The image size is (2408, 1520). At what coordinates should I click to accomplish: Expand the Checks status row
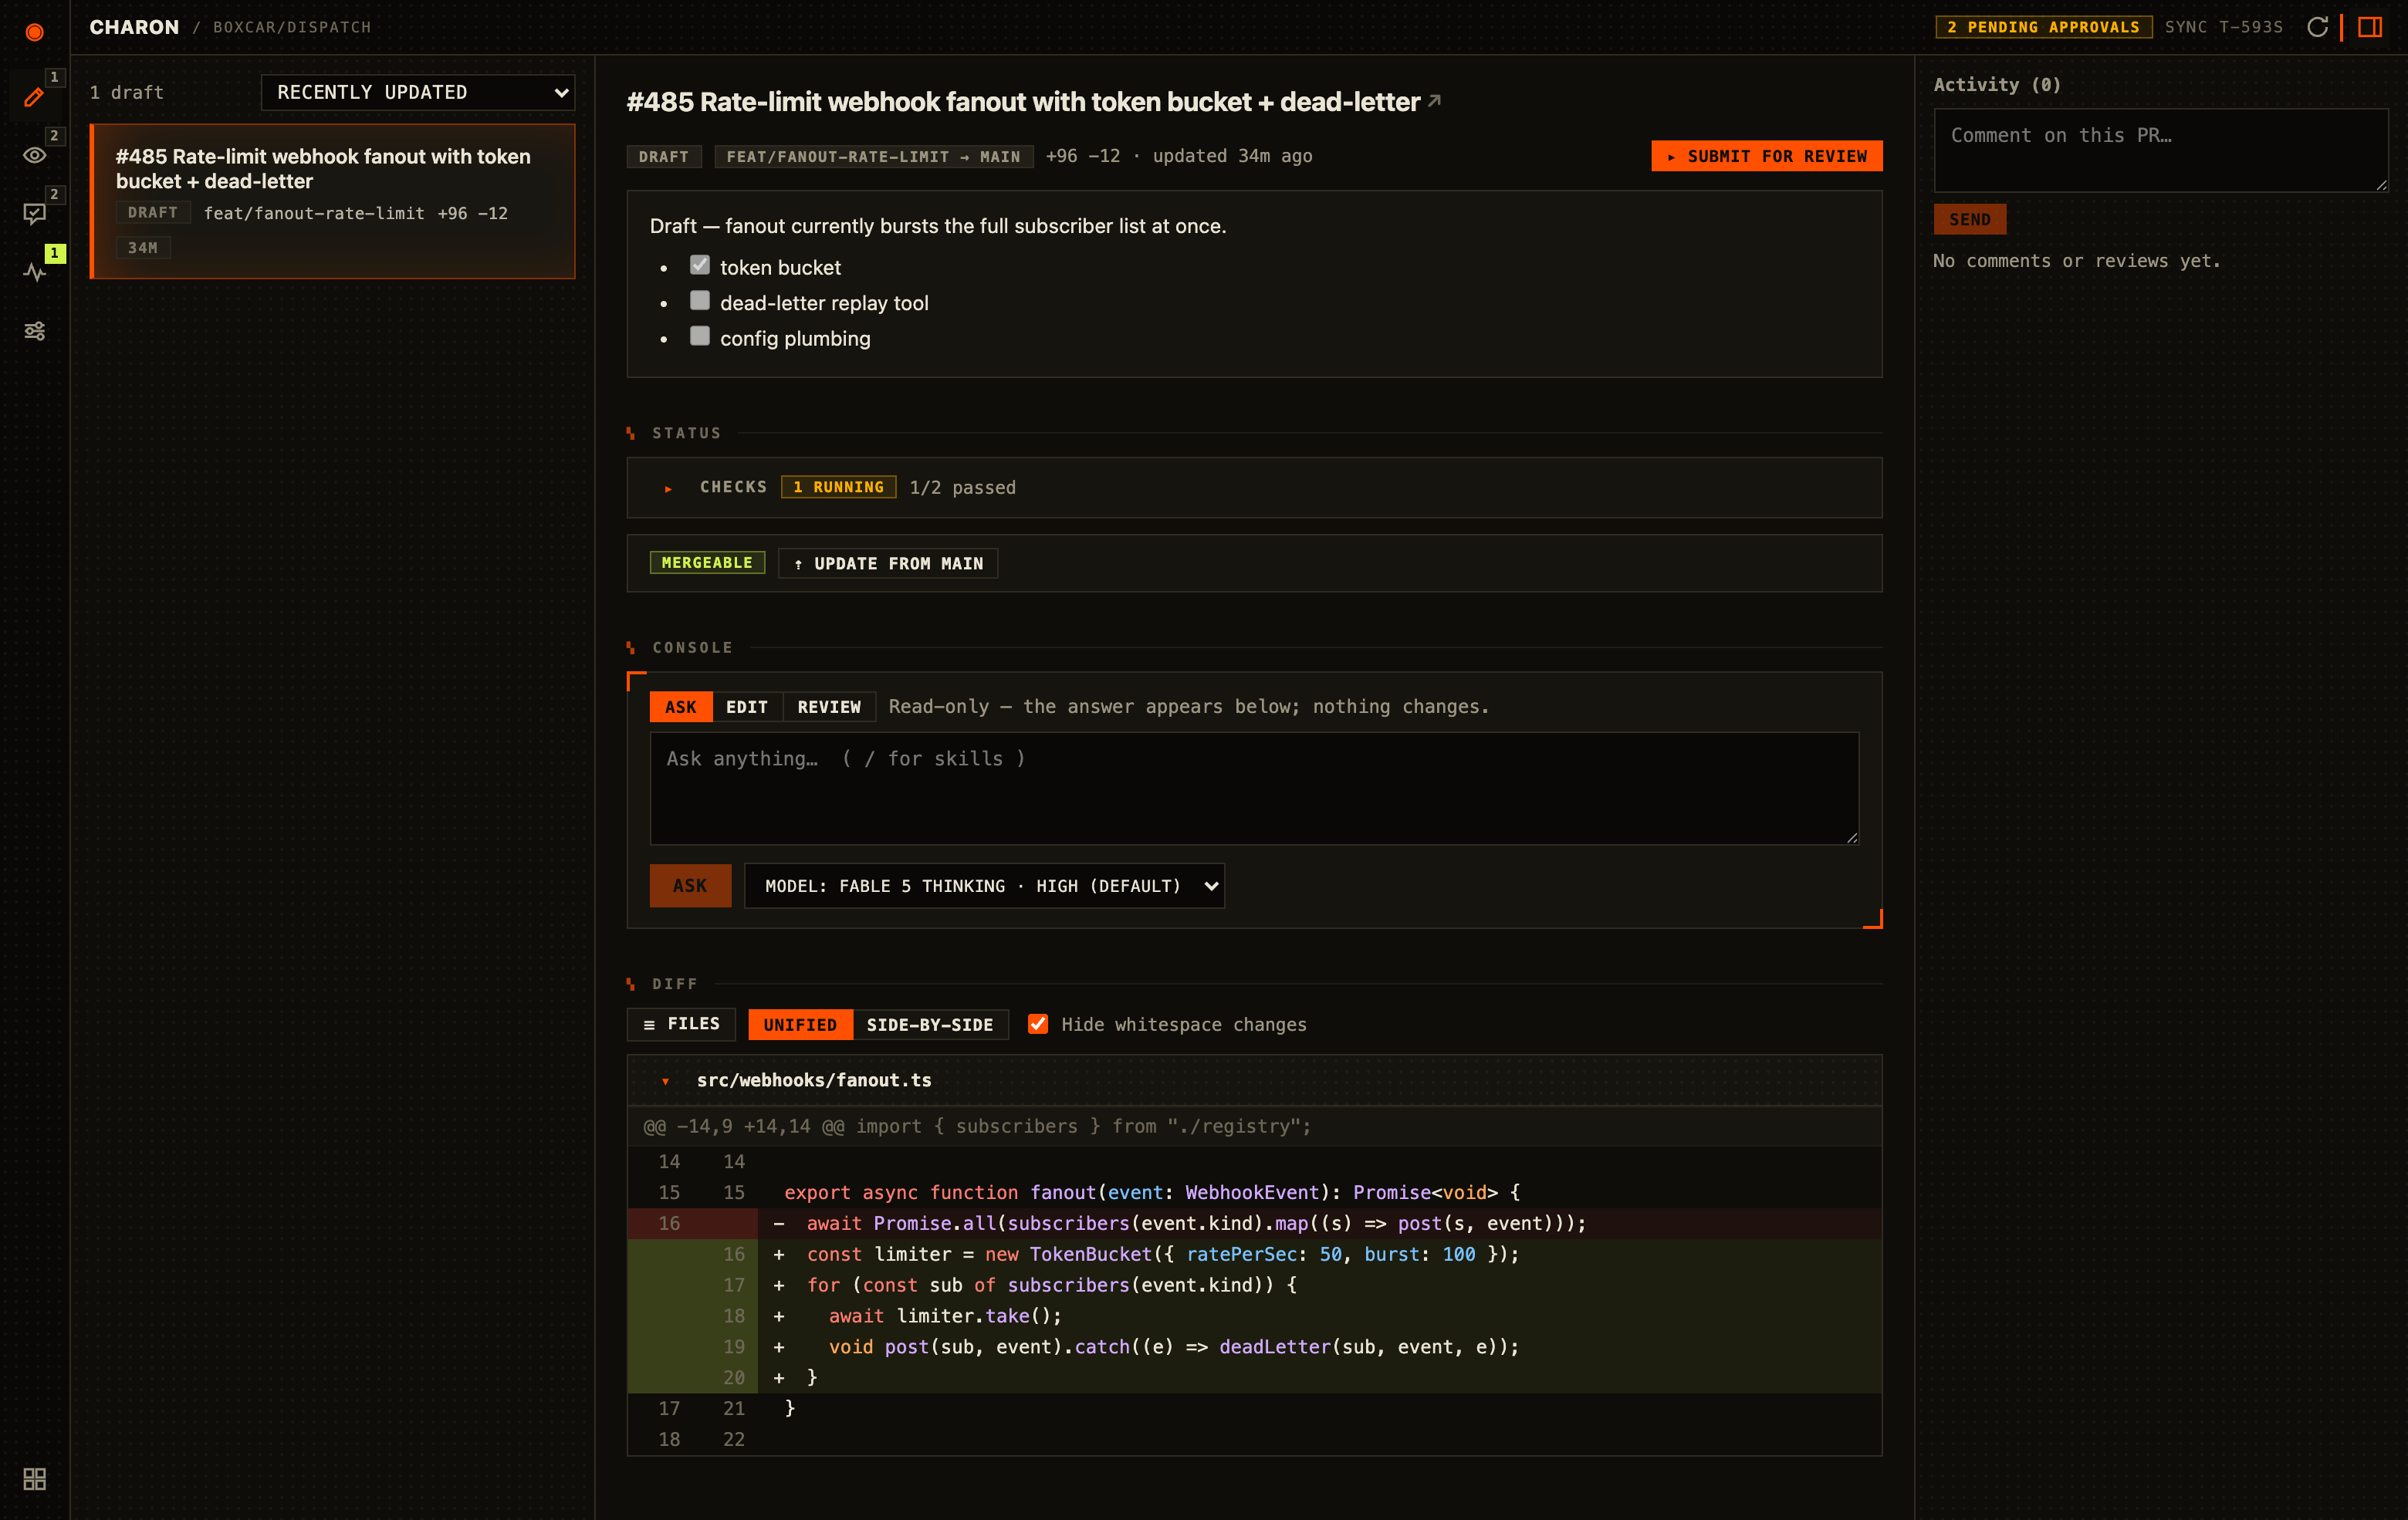tap(1254, 487)
